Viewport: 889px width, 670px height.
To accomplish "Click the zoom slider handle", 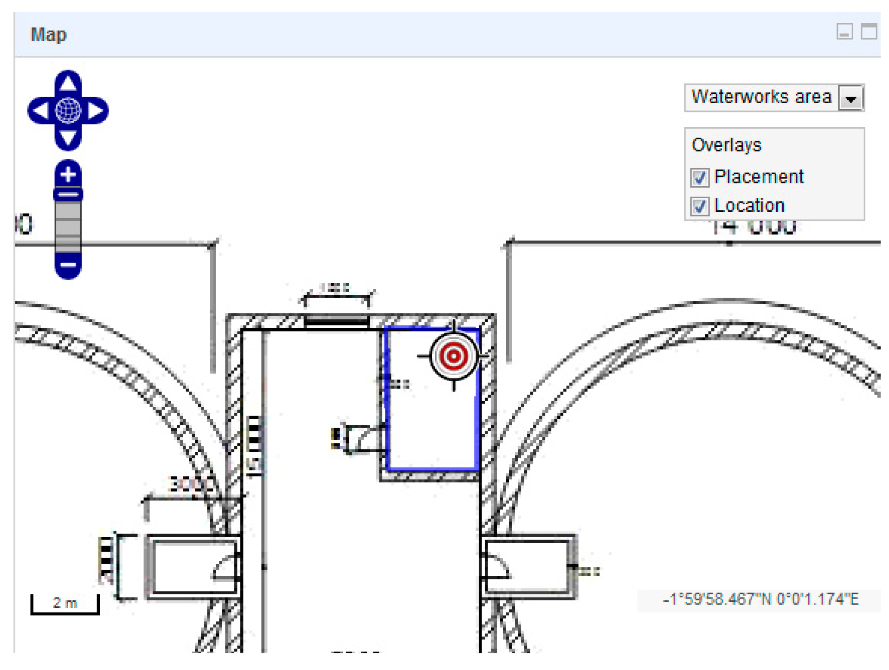I will 68,194.
